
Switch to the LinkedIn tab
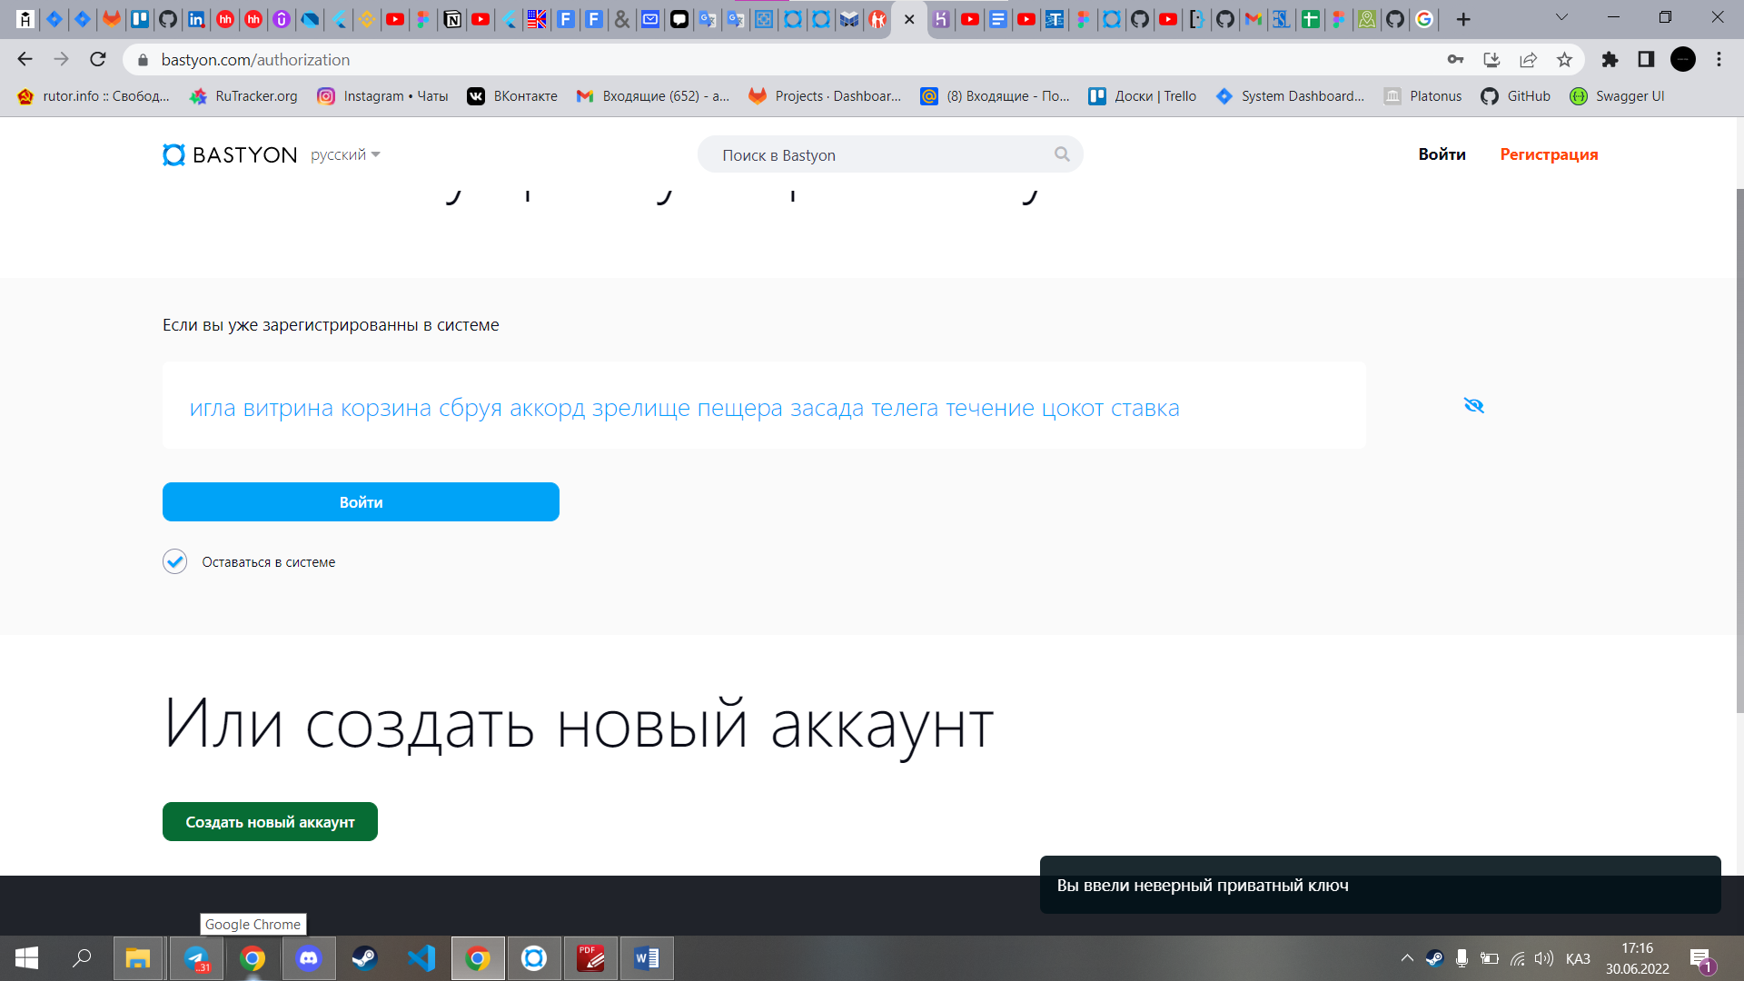pos(196,19)
